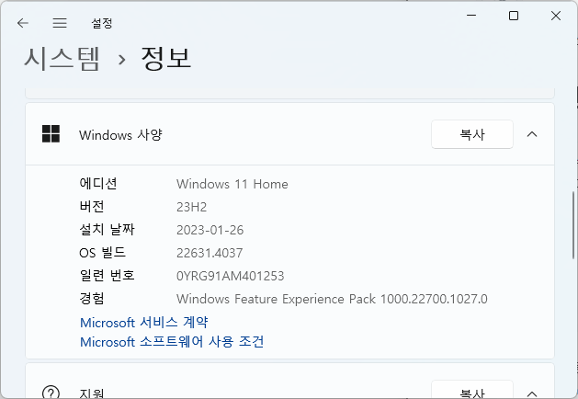Image resolution: width=578 pixels, height=399 pixels.
Task: Collapse the 지원 section chevron
Action: click(x=532, y=393)
